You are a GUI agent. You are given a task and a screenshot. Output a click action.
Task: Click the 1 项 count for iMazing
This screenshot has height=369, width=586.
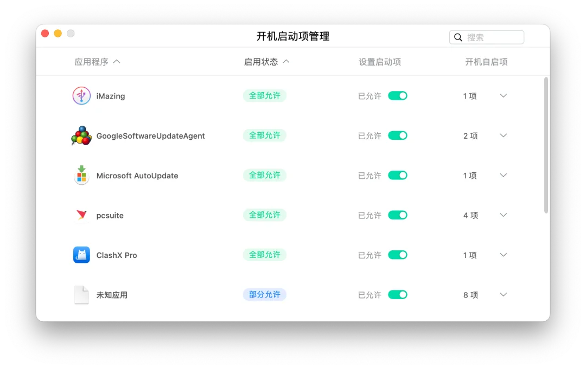(x=470, y=96)
